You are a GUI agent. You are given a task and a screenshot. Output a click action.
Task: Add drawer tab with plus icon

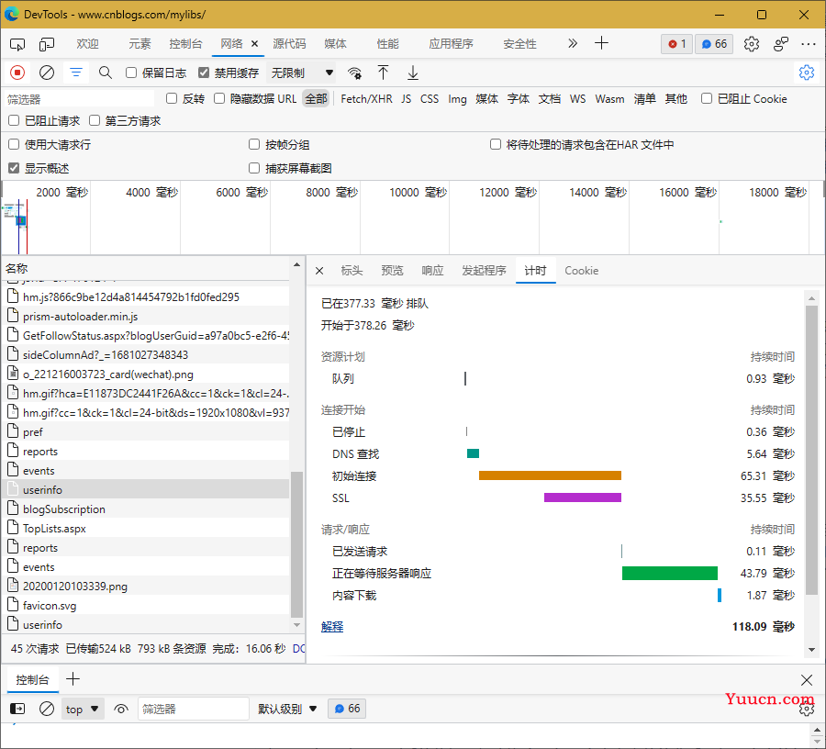73,679
